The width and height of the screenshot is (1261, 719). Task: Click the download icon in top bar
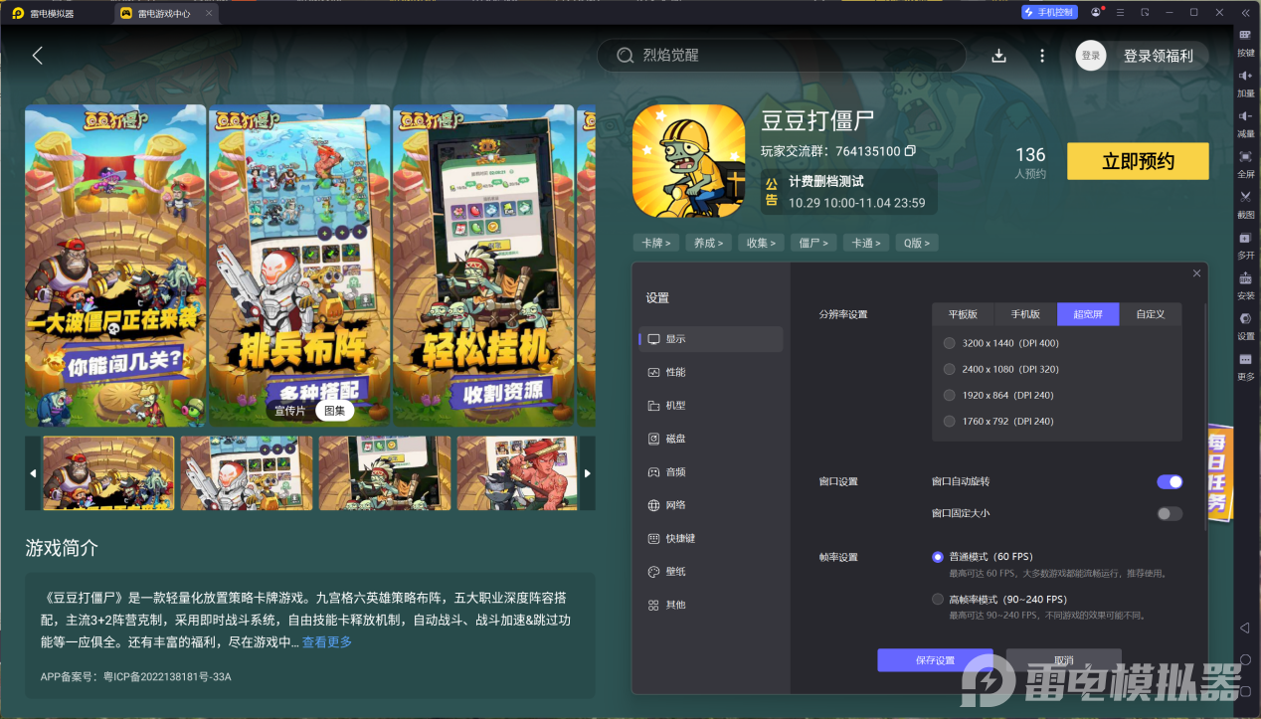click(999, 56)
